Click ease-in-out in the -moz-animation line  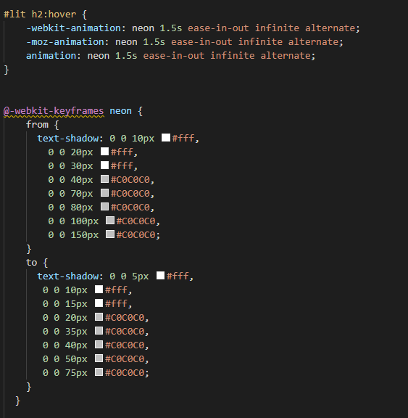click(x=201, y=42)
